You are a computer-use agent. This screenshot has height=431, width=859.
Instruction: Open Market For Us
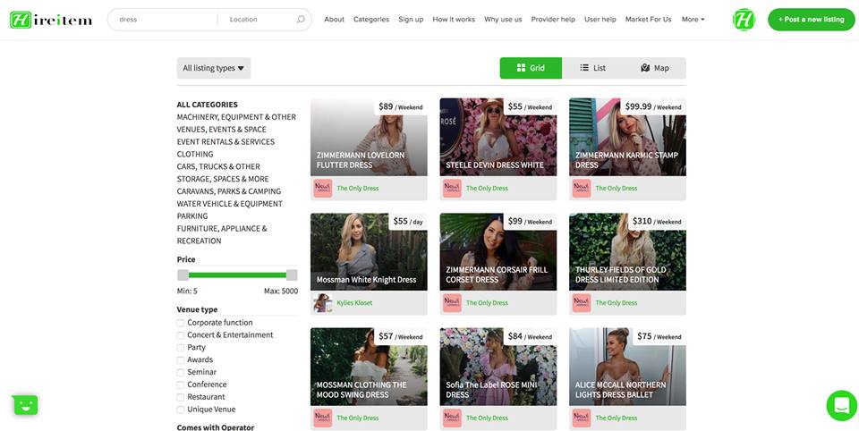click(648, 19)
